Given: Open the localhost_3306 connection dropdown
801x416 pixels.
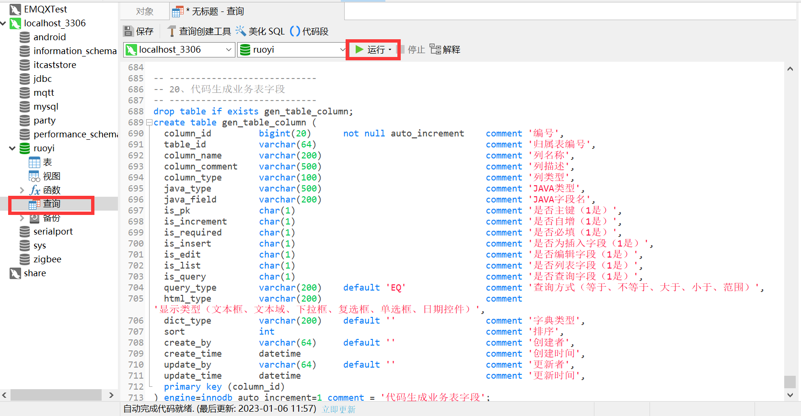Looking at the screenshot, I should click(x=229, y=49).
